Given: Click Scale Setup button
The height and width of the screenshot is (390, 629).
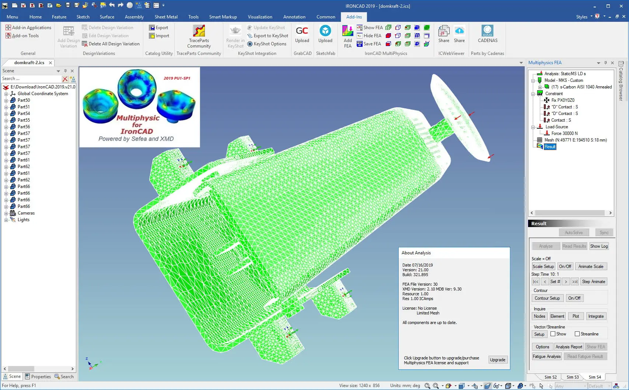Looking at the screenshot, I should click(x=543, y=267).
